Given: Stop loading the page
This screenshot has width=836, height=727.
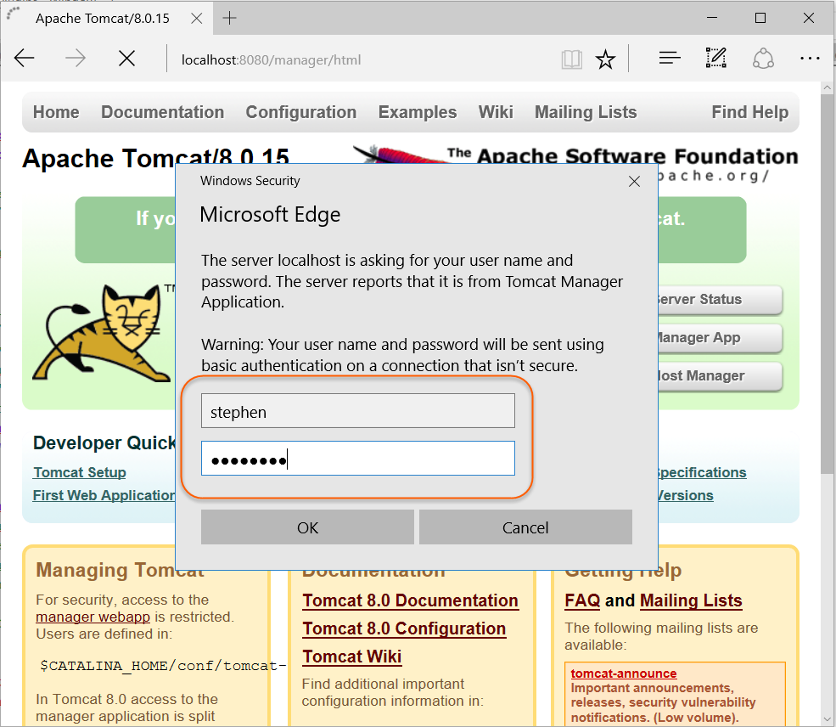Looking at the screenshot, I should (126, 58).
